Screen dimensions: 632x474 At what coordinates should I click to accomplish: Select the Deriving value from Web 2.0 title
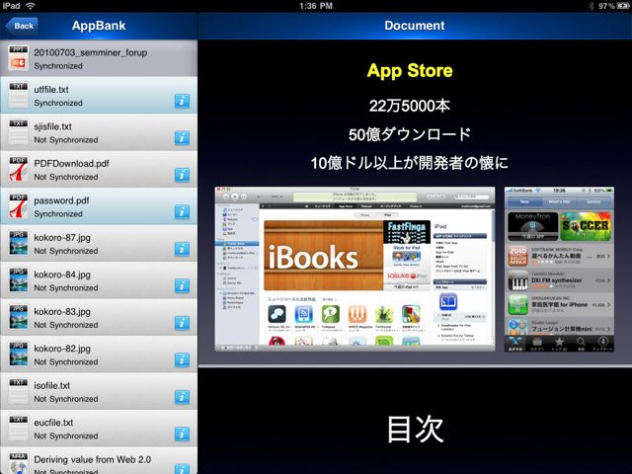click(92, 459)
